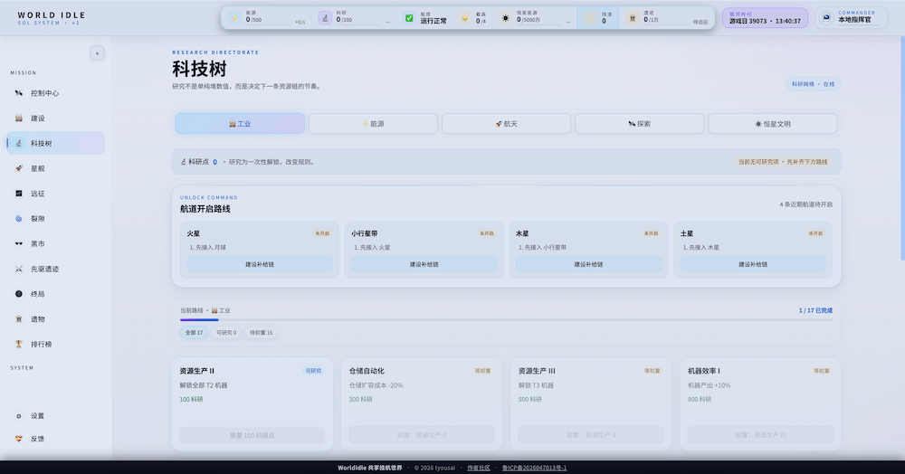Click the 当前无可研究项 notice badge

pos(783,162)
